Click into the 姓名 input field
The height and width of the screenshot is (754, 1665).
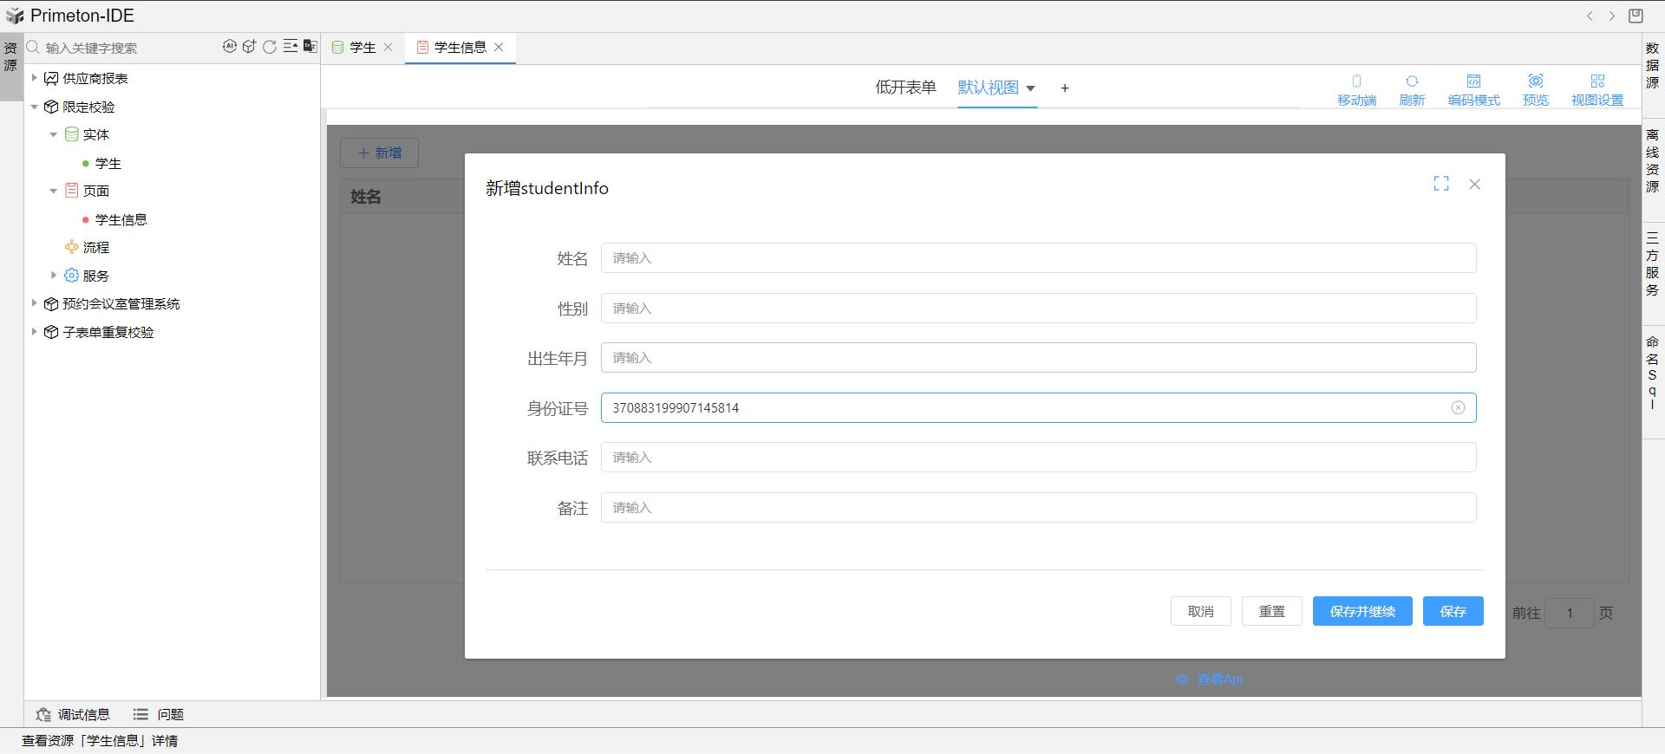[1038, 258]
